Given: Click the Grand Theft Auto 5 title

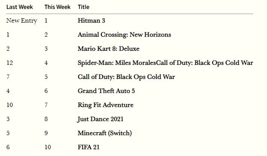Looking at the screenshot, I should tap(106, 91).
